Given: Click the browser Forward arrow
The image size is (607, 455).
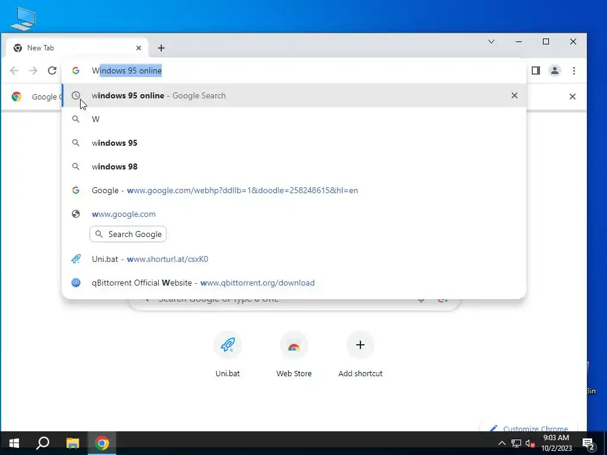Looking at the screenshot, I should (33, 71).
